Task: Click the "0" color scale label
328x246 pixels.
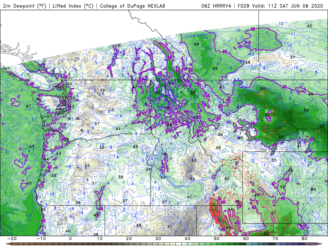Action: (x=70, y=239)
